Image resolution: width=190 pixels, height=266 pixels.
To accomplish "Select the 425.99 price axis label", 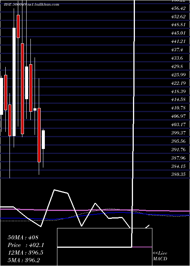I will click(178, 74).
